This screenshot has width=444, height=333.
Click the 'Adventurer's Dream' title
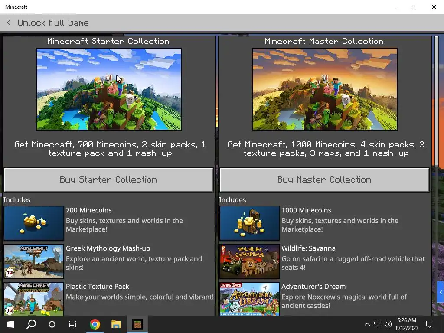[313, 286]
